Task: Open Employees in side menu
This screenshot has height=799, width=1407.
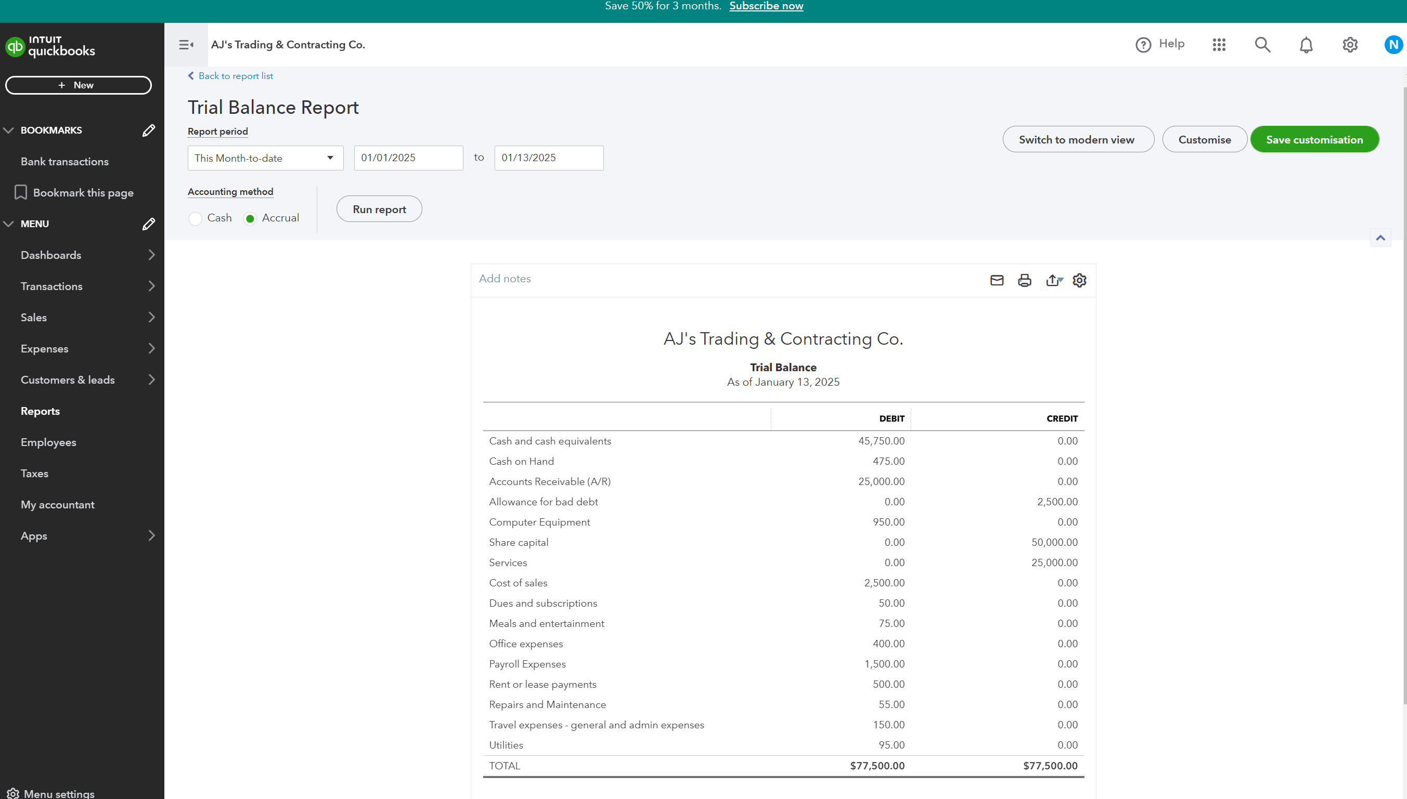Action: [48, 442]
